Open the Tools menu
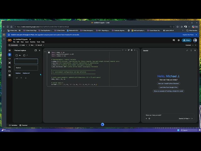This screenshot has width=201, height=151. (38, 42)
